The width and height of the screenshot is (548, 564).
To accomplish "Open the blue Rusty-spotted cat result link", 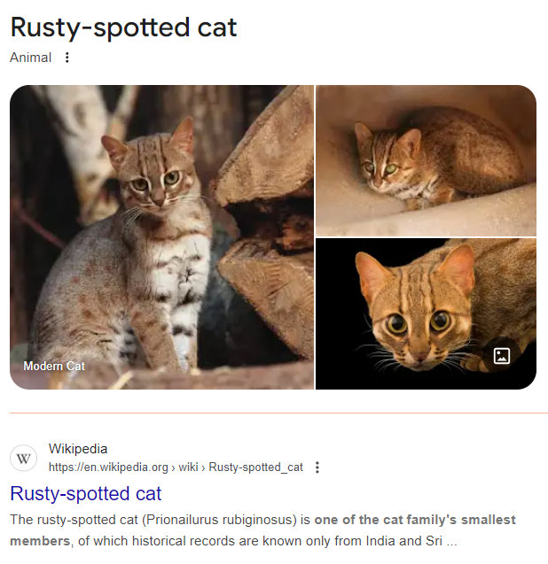I will tap(86, 493).
